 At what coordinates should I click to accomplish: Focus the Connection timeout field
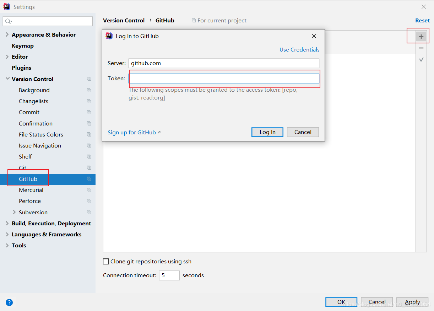coord(169,275)
